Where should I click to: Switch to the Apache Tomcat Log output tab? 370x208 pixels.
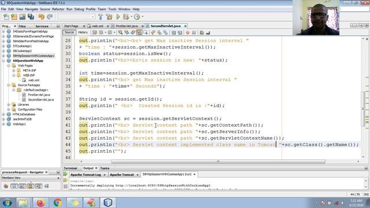[x=86, y=174]
